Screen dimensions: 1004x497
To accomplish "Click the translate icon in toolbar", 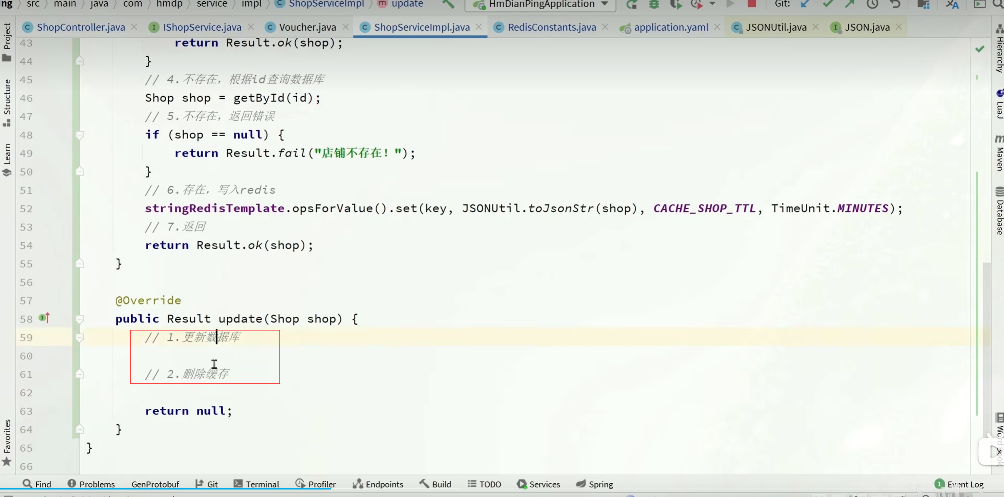I will click(952, 4).
